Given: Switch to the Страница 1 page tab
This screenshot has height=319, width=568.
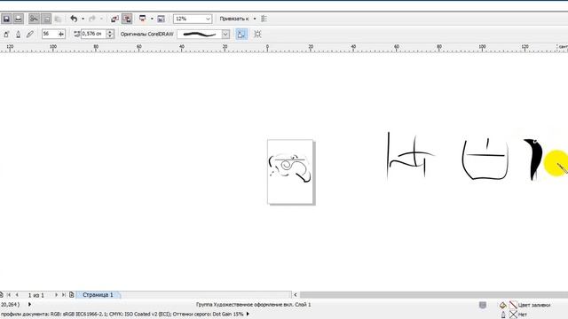Looking at the screenshot, I should 98,295.
